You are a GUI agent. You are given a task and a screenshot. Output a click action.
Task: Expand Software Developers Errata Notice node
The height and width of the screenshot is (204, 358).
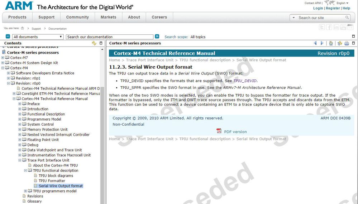click(9, 73)
